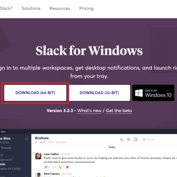Viewport: 177px width, 177px height.
Task: Click the Version 3.3.3 text
Action: coord(60,111)
